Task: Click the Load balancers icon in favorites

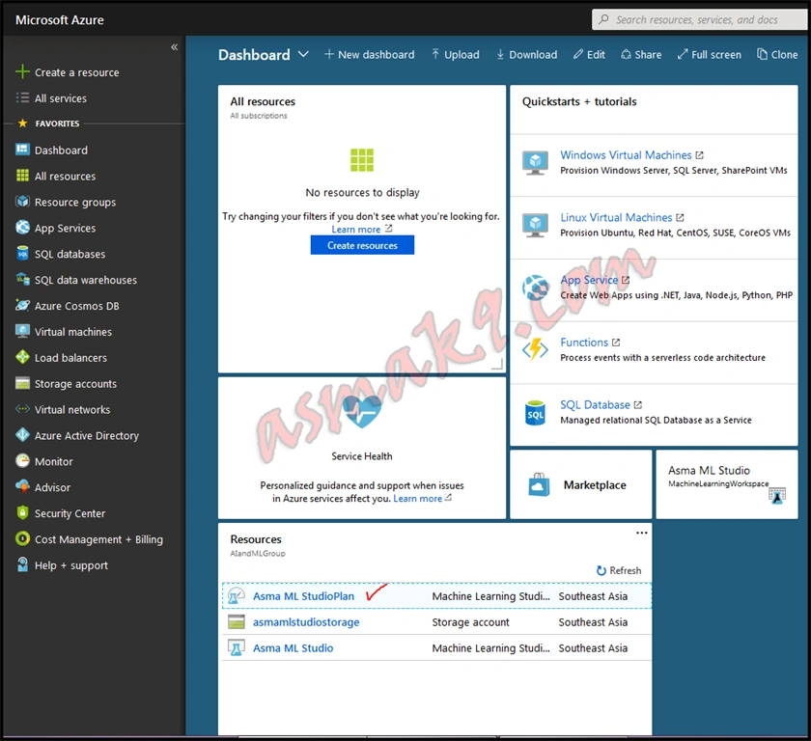Action: 22,357
